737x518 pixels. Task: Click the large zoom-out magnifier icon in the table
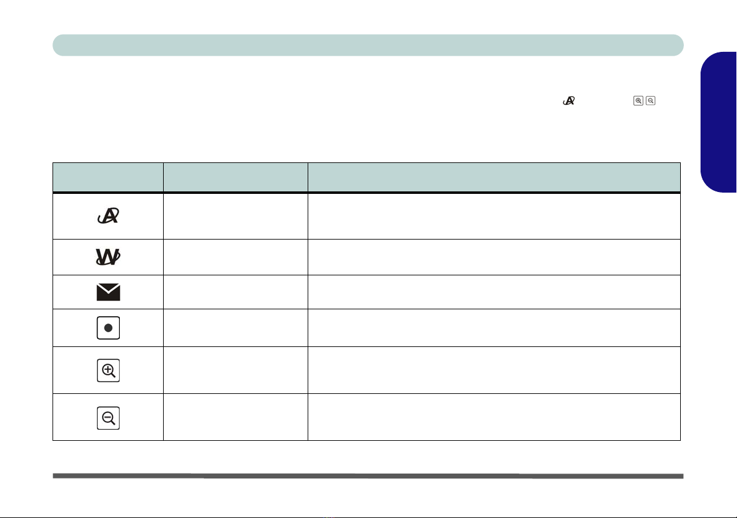[x=108, y=418]
